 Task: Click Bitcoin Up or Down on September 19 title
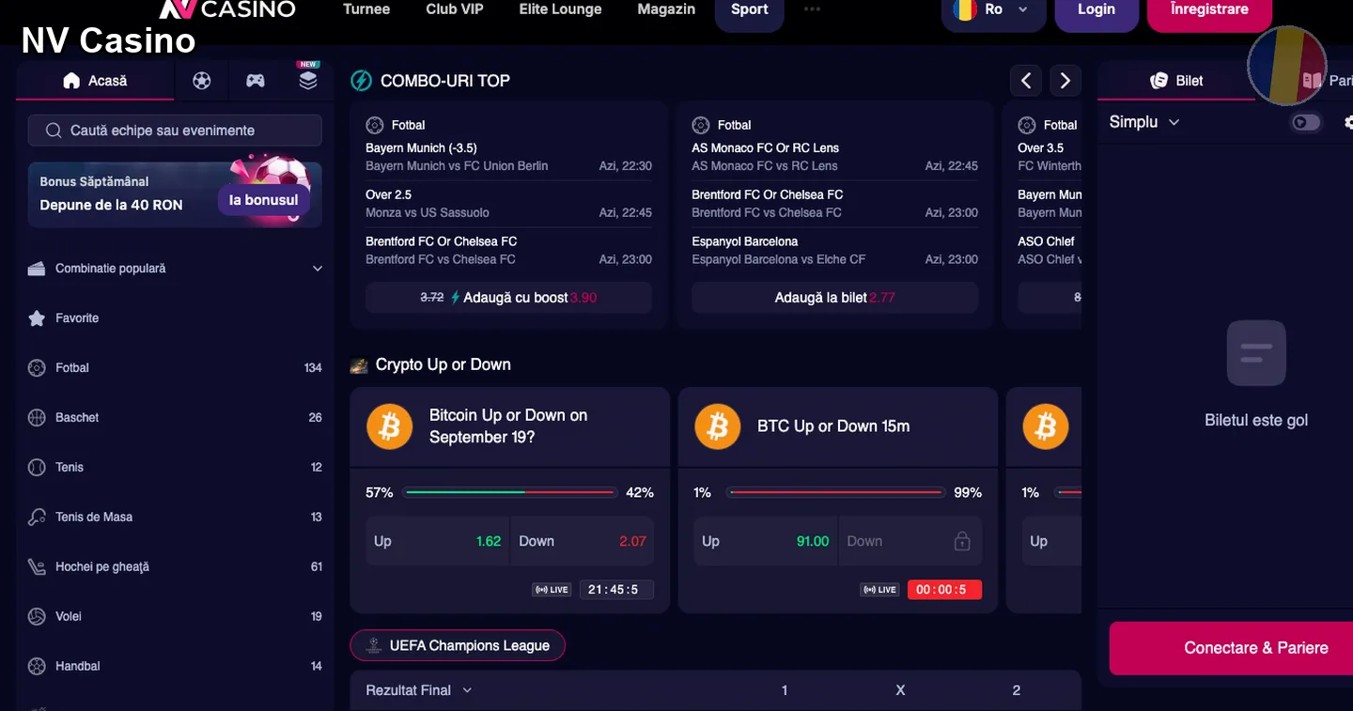point(508,426)
